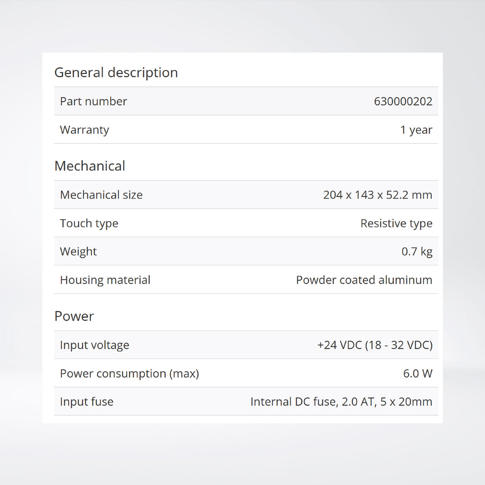Click the 6.0 W consumption value
The height and width of the screenshot is (485, 485).
(418, 373)
